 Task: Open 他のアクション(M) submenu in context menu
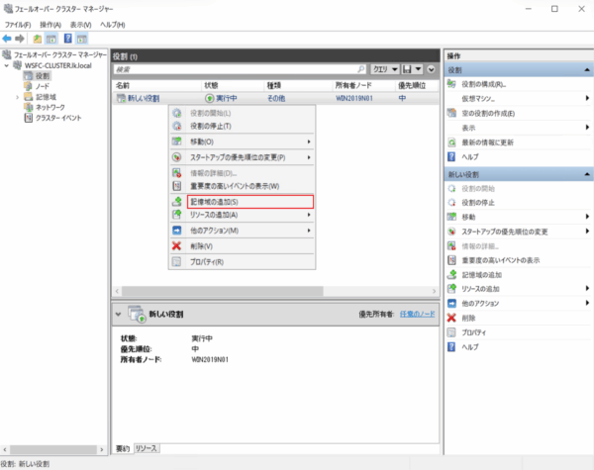pos(243,231)
